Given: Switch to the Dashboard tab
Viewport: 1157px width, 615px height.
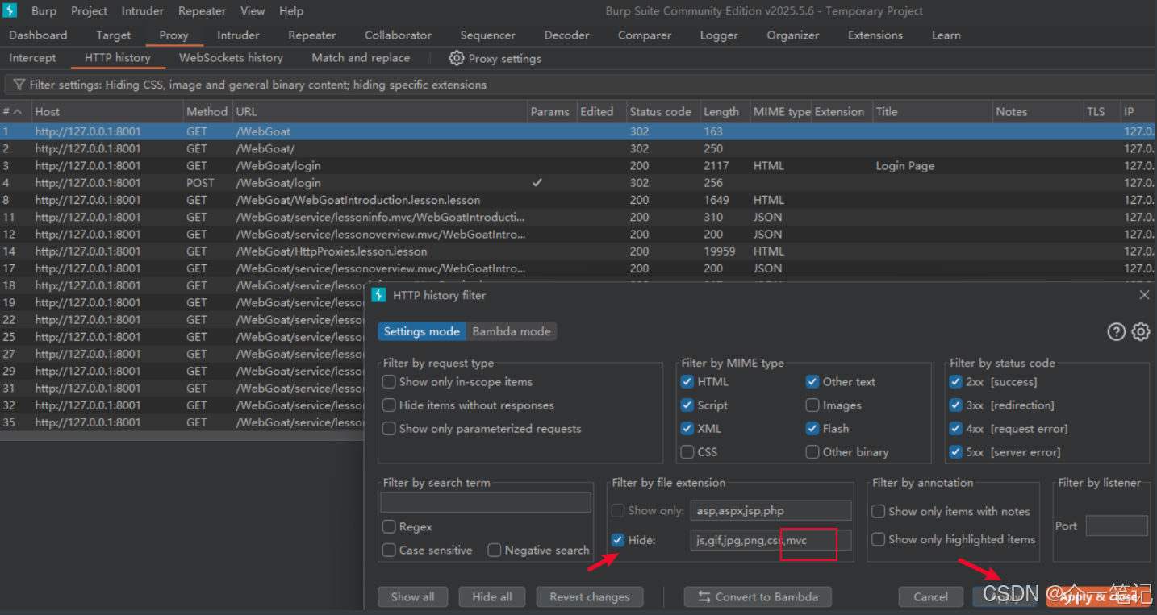Looking at the screenshot, I should click(38, 35).
